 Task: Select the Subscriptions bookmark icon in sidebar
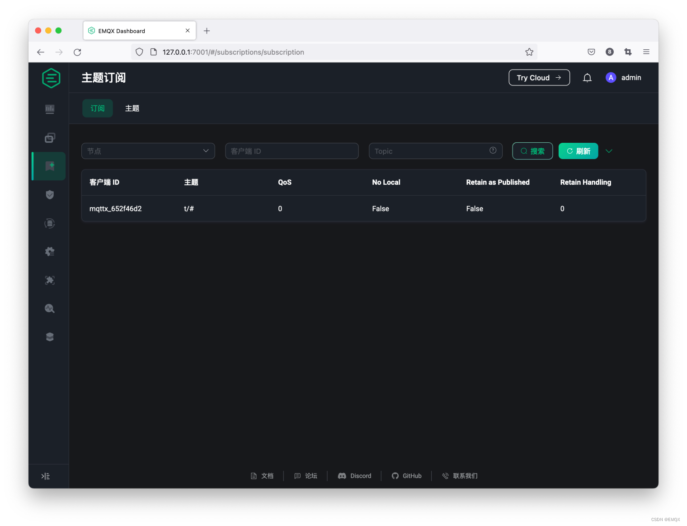coord(50,166)
